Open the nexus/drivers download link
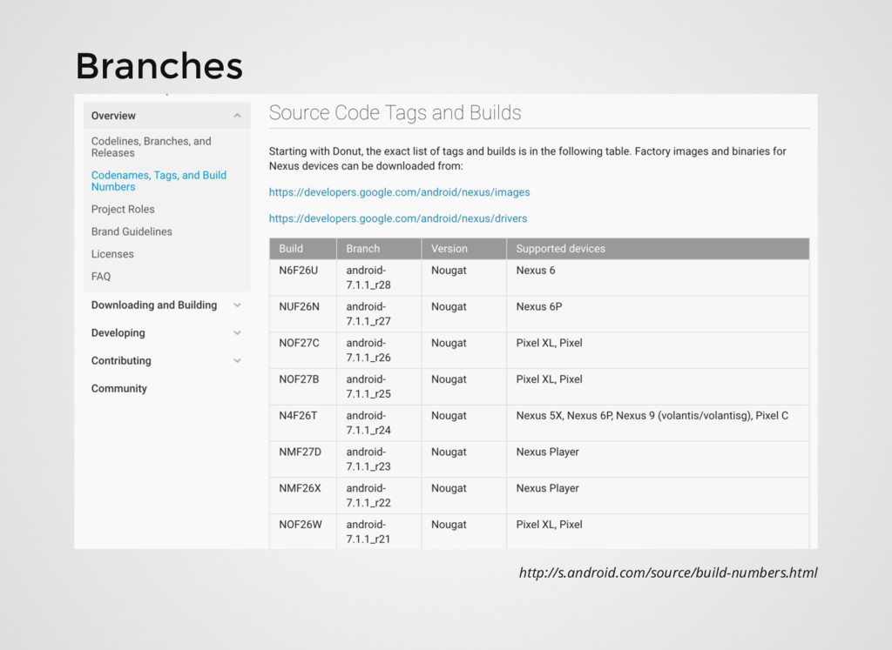892x650 pixels. tap(397, 218)
